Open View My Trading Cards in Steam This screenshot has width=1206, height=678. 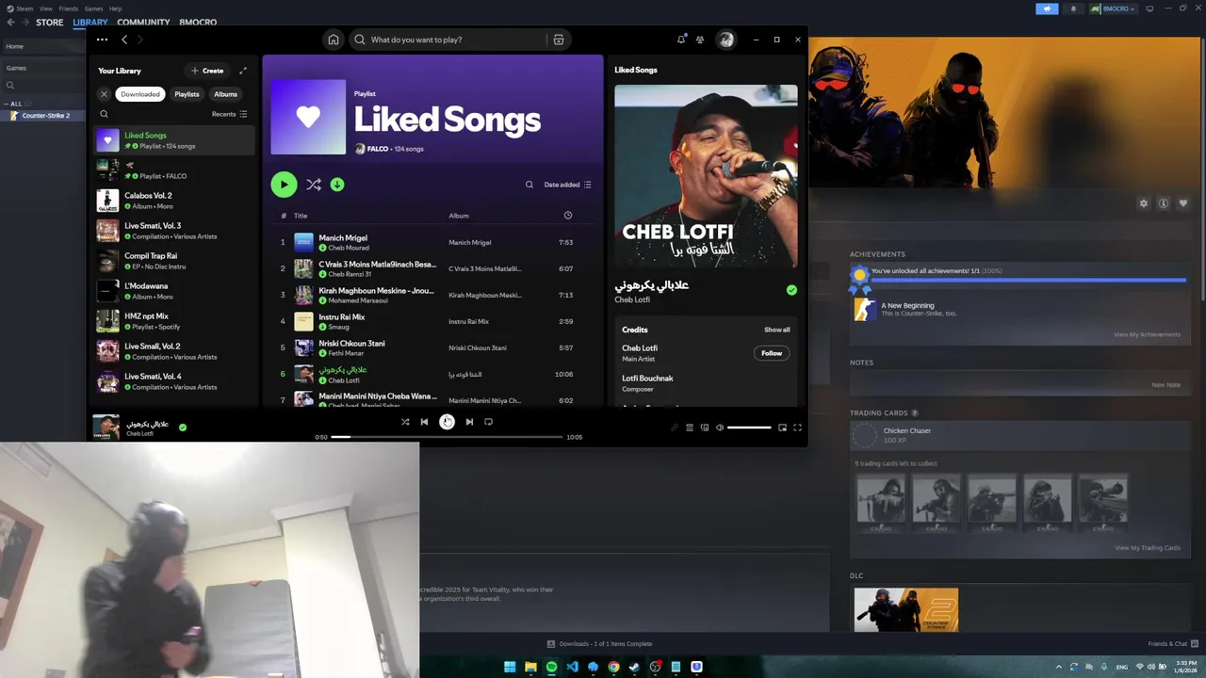[1148, 547]
